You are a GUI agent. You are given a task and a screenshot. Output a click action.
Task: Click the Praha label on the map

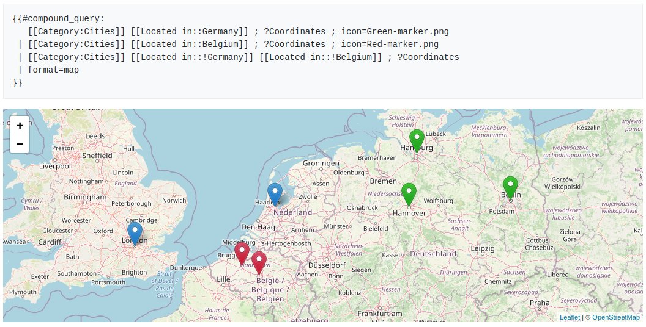540,303
